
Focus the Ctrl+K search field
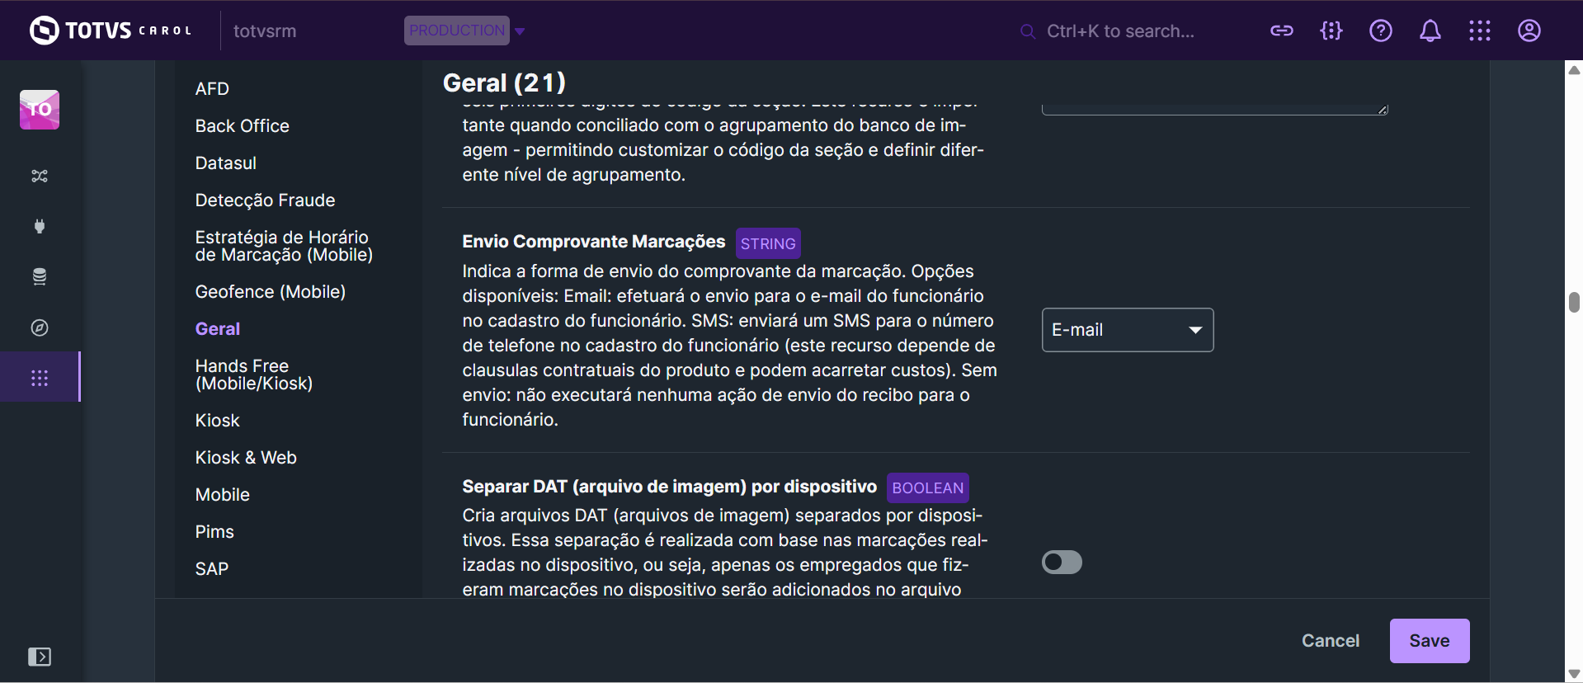(1120, 31)
